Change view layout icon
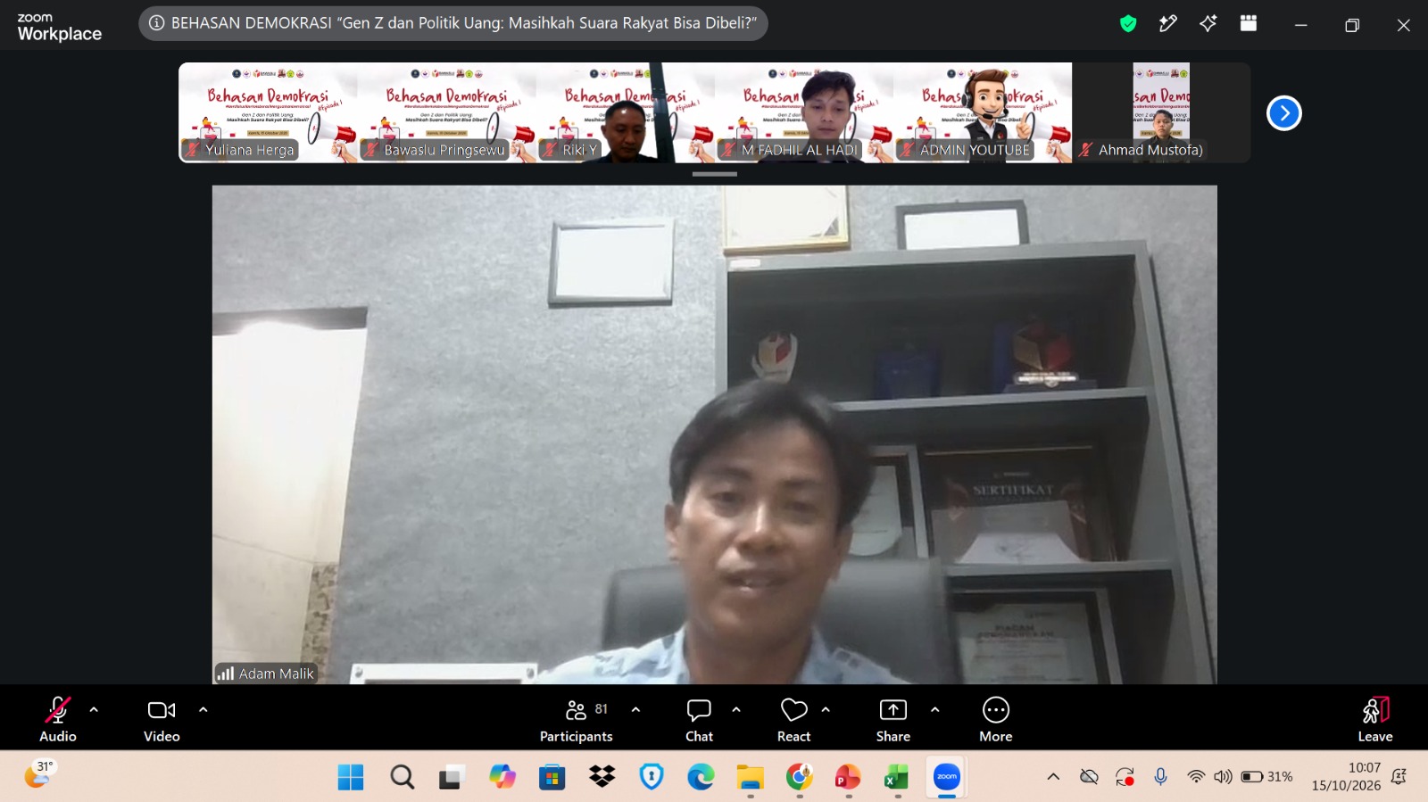The width and height of the screenshot is (1428, 802). tap(1249, 24)
